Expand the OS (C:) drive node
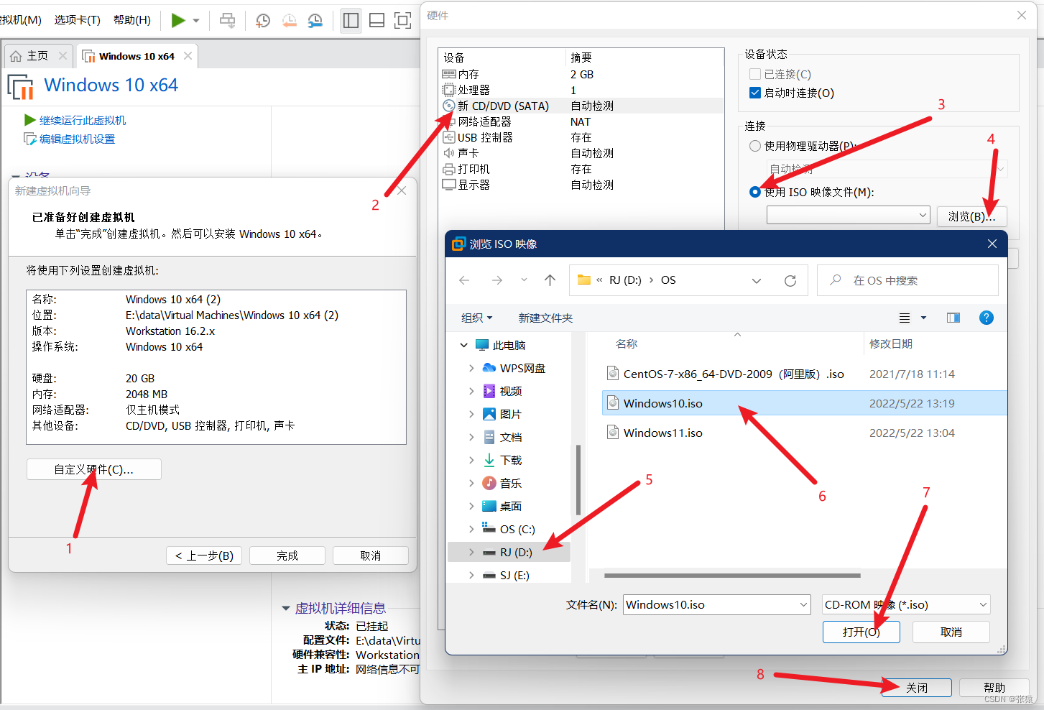The height and width of the screenshot is (710, 1044). coord(471,529)
